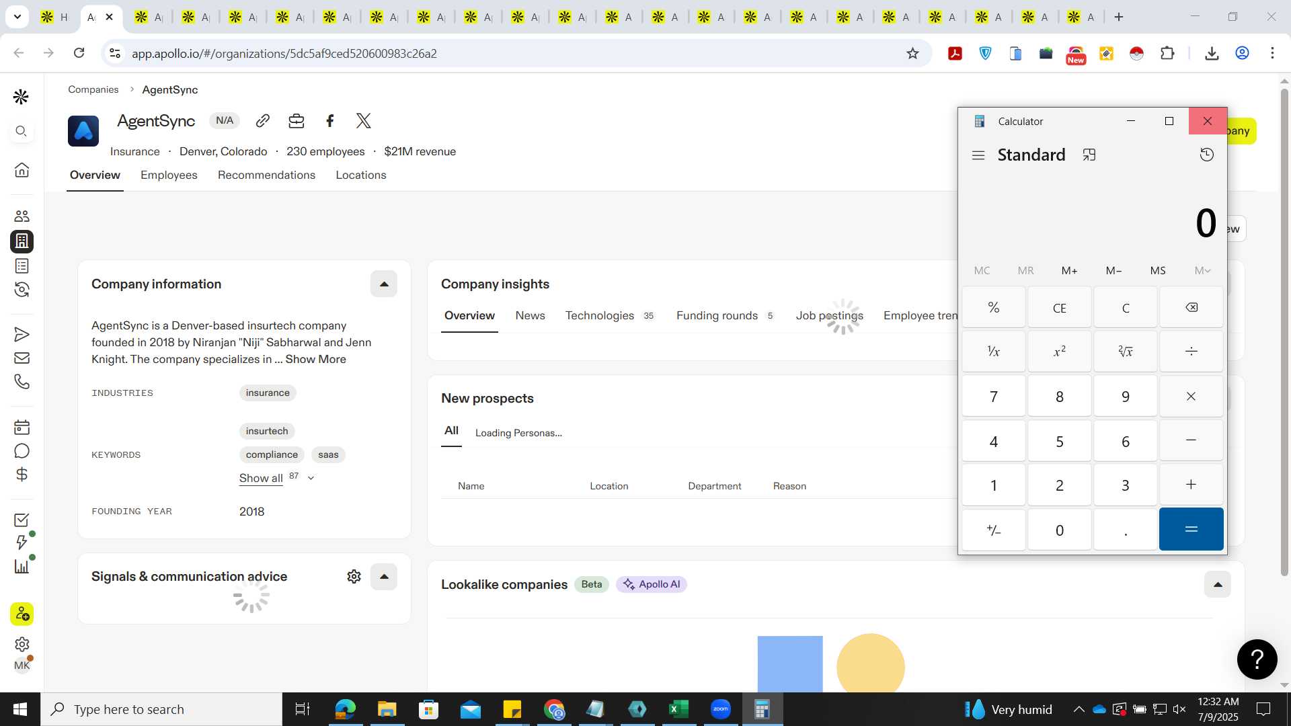Show hidden system tray icons
Screen dimensions: 1291x726
[1079, 709]
